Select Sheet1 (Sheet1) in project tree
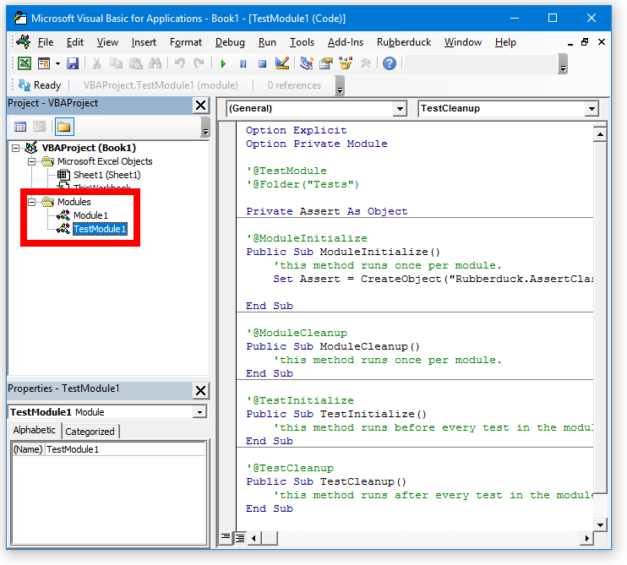 coord(106,175)
